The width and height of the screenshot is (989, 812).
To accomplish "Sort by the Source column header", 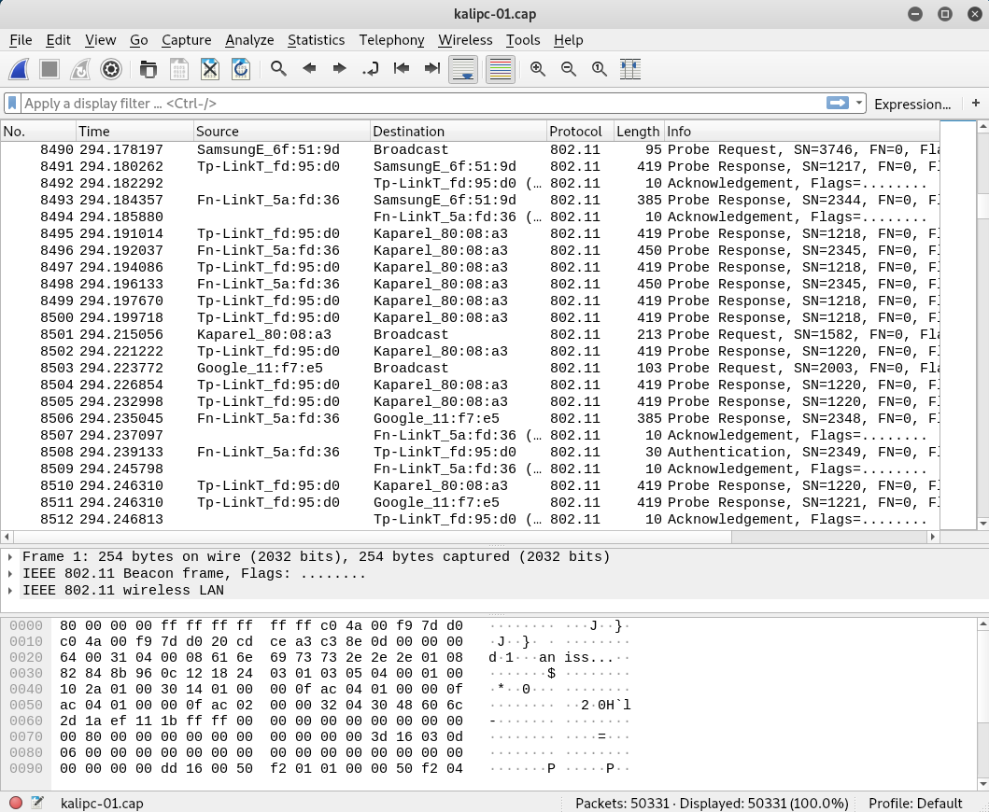I will tap(281, 131).
